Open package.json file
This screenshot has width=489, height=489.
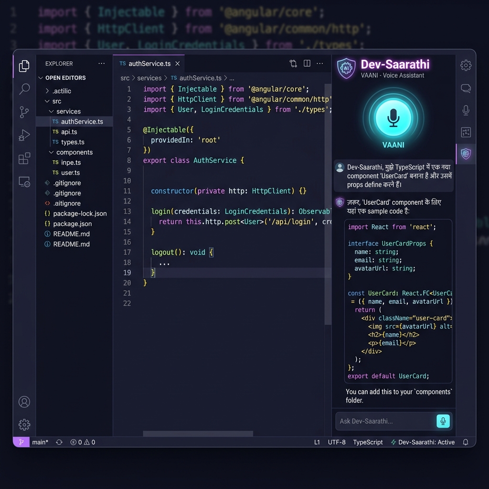(69, 223)
